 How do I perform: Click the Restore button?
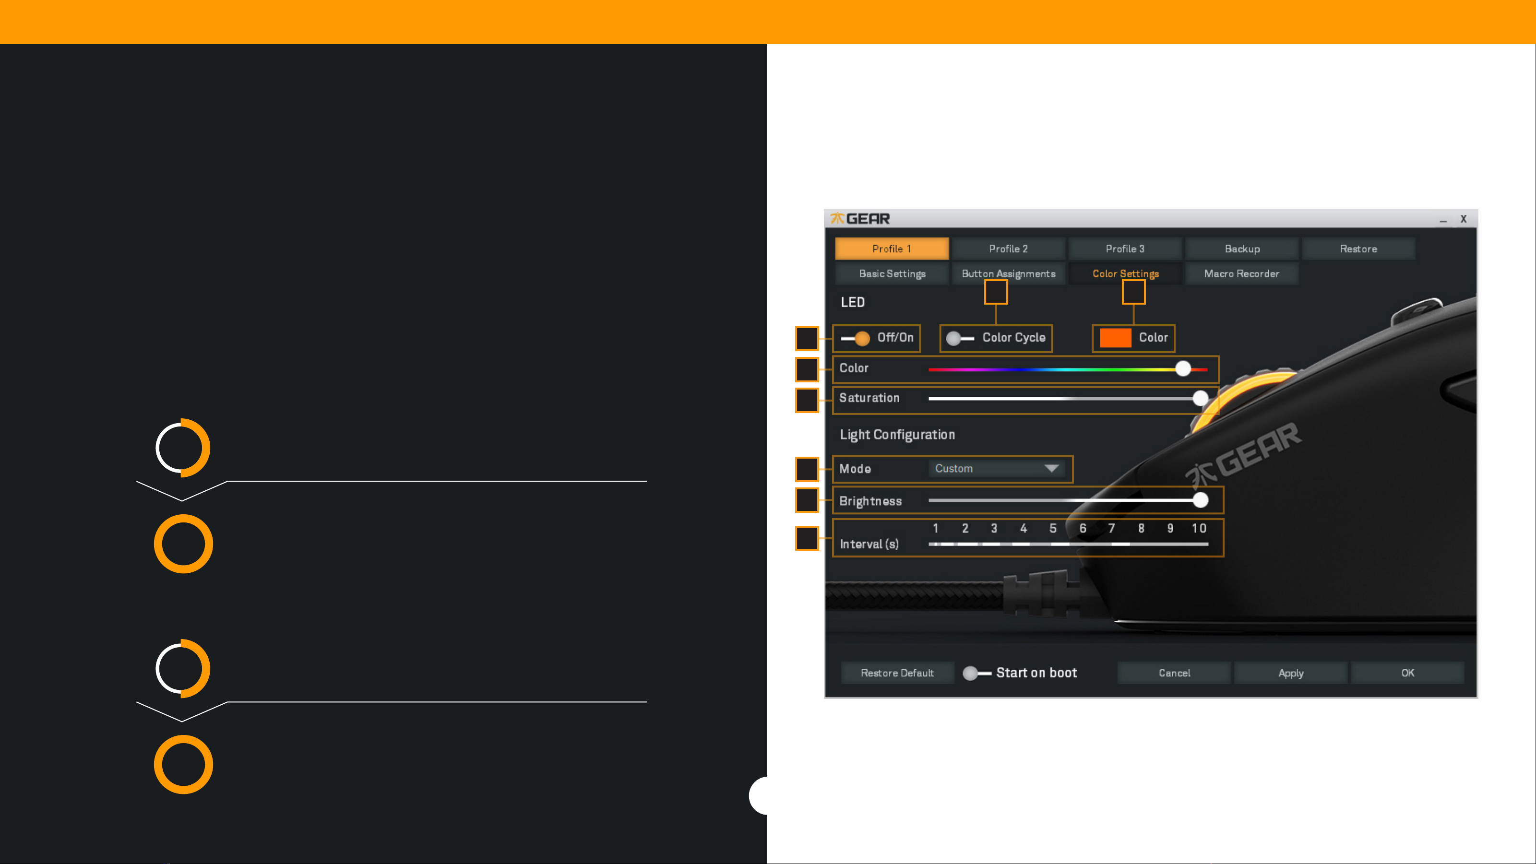pyautogui.click(x=1358, y=249)
